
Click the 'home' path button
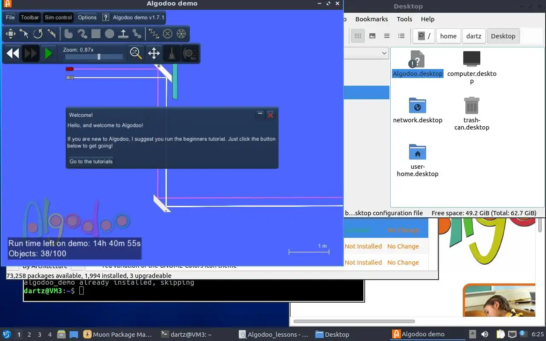point(448,36)
